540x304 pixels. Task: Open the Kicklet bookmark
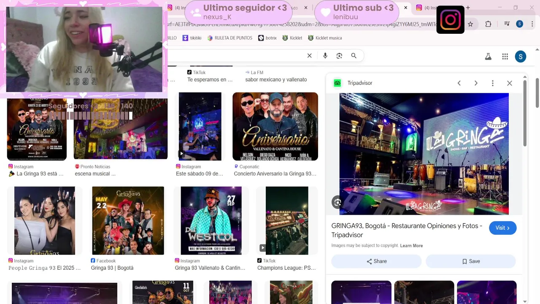tap(292, 38)
